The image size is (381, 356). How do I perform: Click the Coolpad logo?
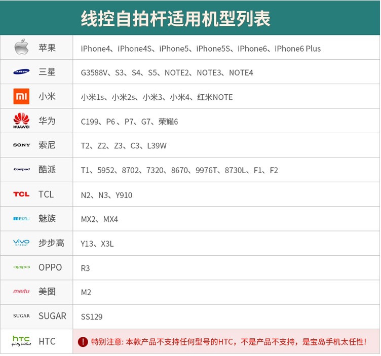(x=21, y=169)
